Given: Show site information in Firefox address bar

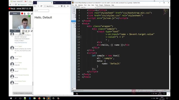Looking at the screenshot, I should click(45, 6).
